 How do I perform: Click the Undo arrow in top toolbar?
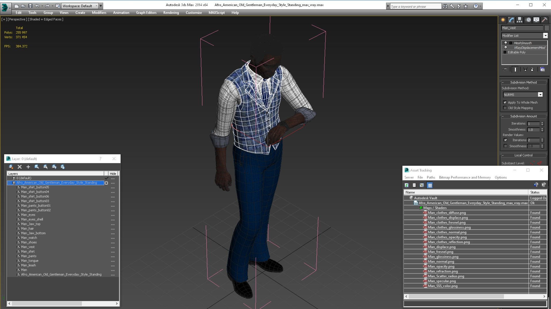[37, 6]
